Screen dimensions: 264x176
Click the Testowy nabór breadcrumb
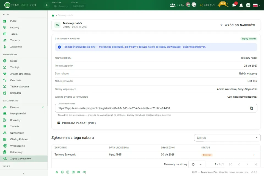(x=65, y=15)
